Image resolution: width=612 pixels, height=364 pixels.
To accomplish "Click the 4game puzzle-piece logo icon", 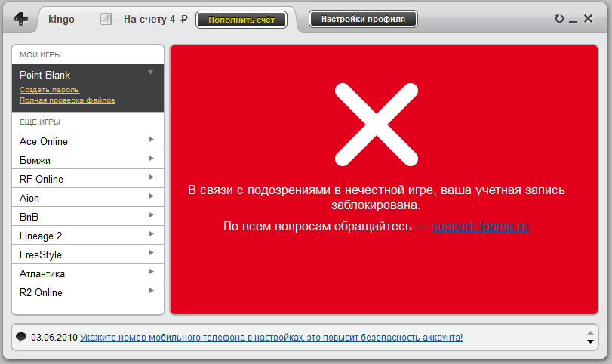I will point(21,19).
